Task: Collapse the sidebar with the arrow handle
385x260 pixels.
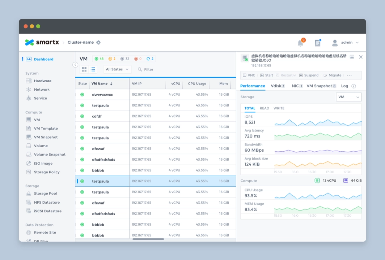Action: (x=75, y=65)
